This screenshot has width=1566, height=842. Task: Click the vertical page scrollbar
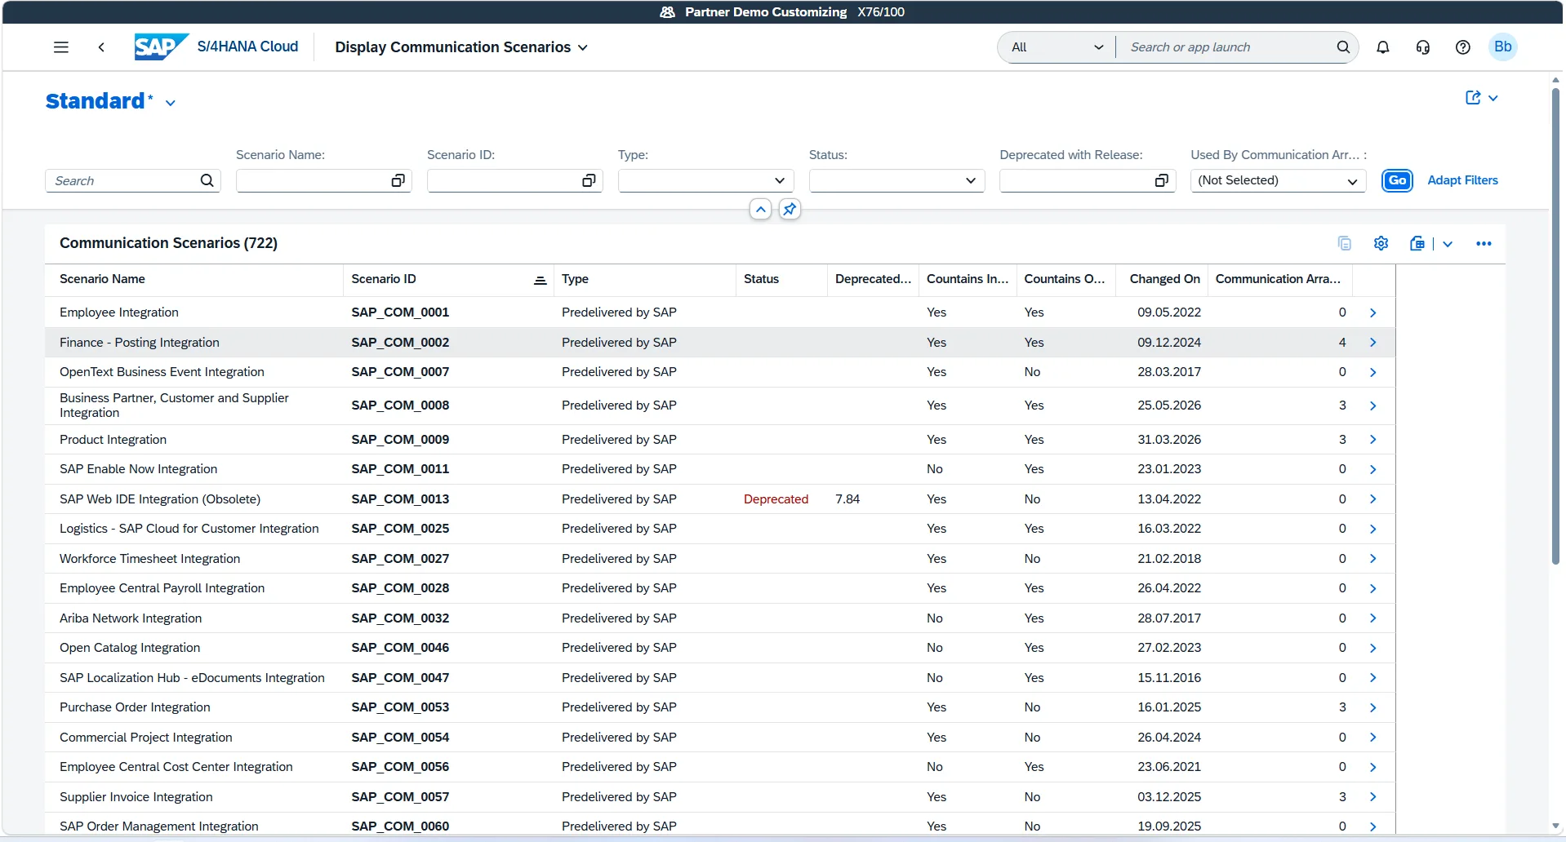click(x=1555, y=326)
